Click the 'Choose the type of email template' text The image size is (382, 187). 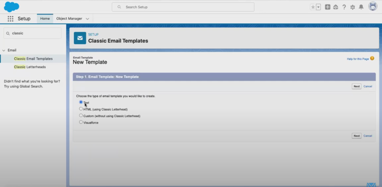tap(116, 96)
